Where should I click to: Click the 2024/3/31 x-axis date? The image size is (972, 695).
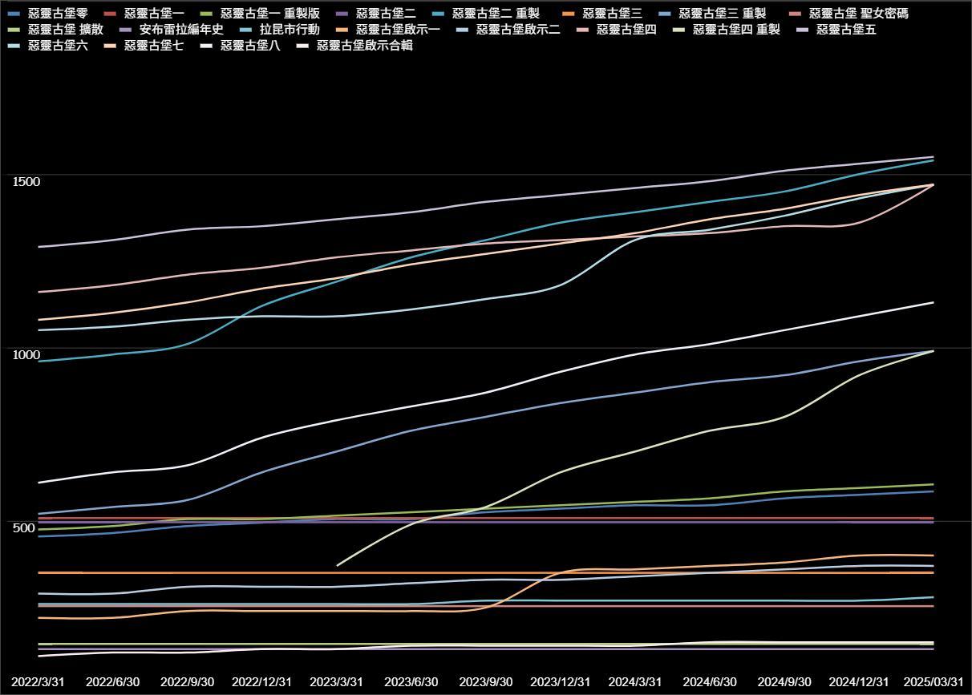635,681
